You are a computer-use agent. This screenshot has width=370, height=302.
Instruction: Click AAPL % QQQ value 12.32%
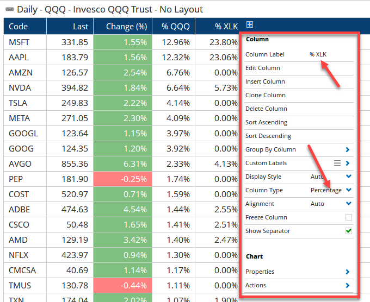(174, 57)
